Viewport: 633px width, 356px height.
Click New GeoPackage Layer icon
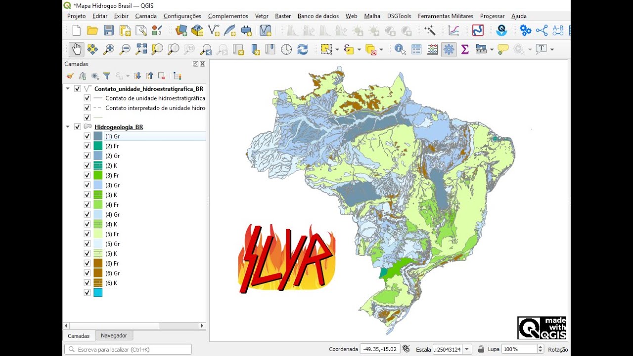(x=197, y=31)
